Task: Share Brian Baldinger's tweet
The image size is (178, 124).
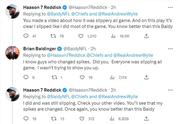Action: point(146,77)
